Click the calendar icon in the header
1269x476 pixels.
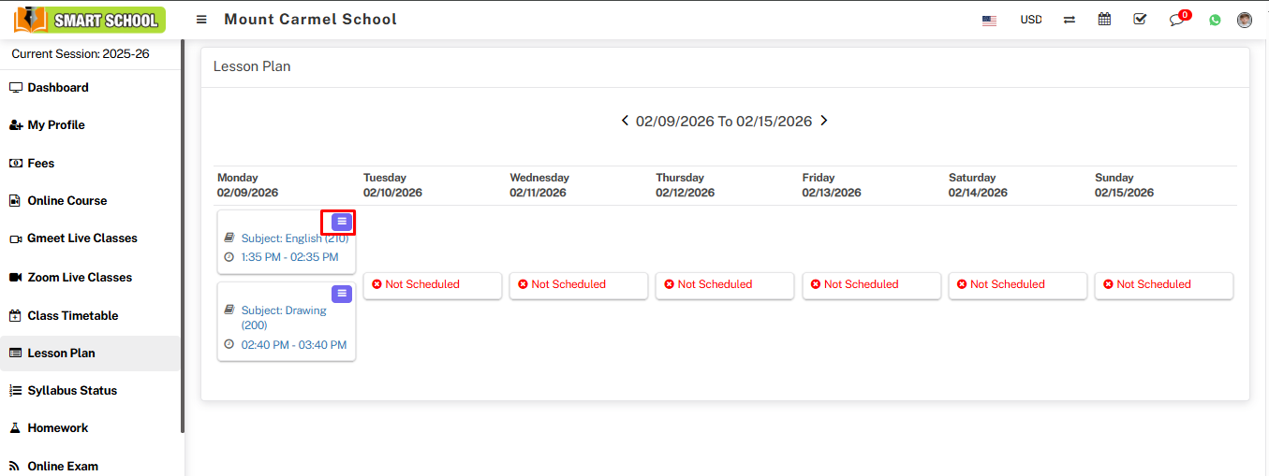click(1104, 20)
